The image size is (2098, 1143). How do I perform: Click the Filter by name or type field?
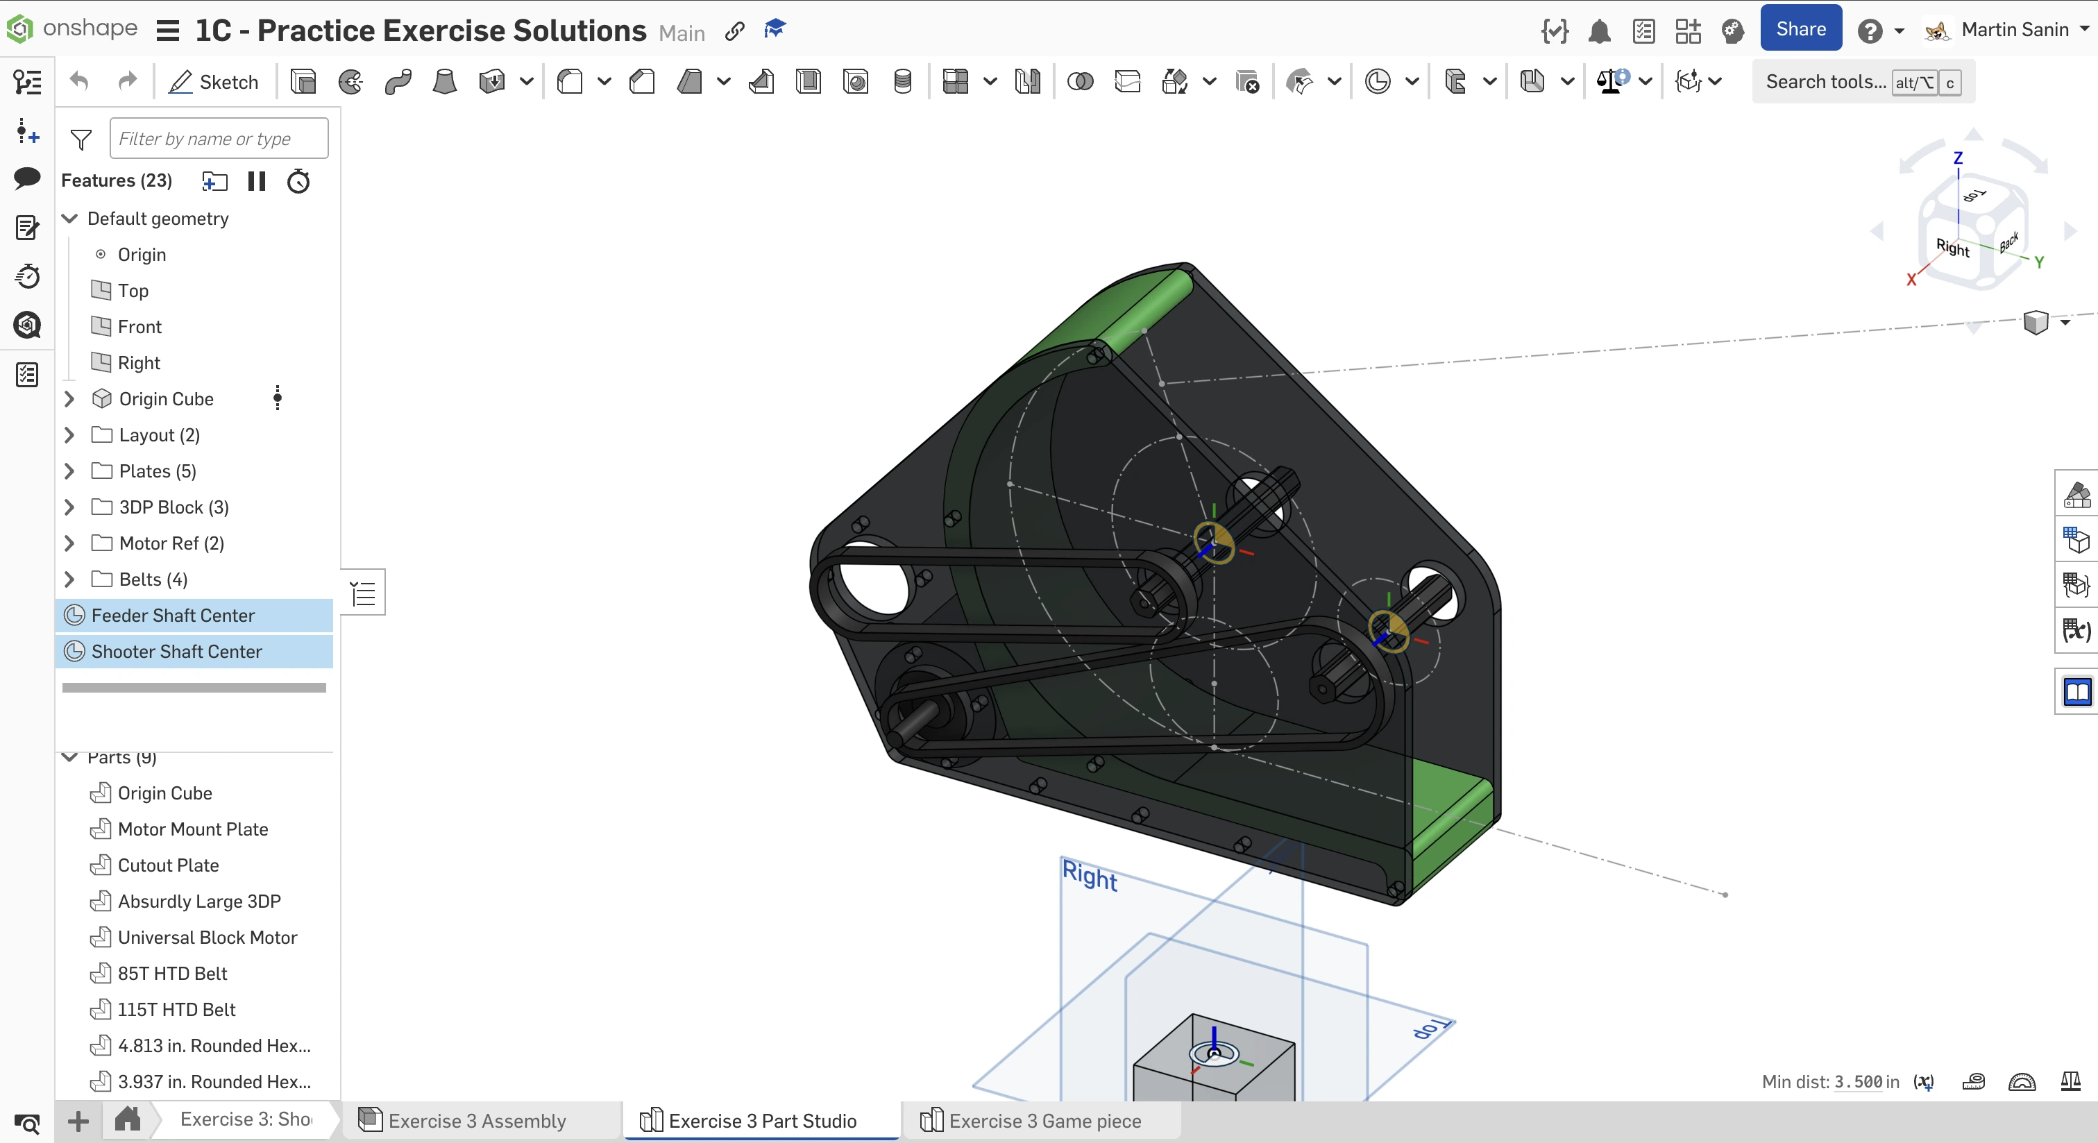pos(219,139)
